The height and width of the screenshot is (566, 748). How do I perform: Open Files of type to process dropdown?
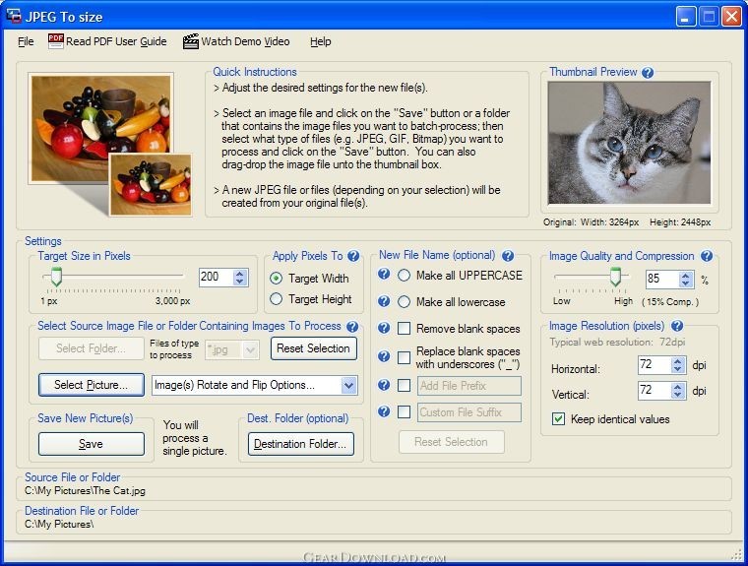pyautogui.click(x=251, y=350)
